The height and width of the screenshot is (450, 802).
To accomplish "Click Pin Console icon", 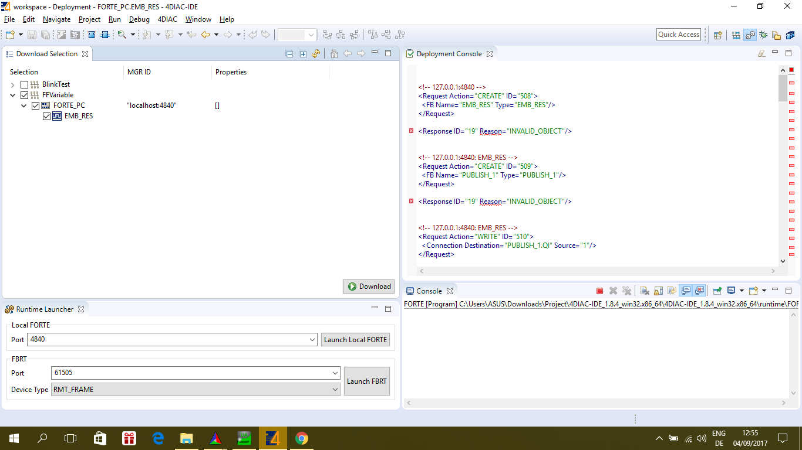I will (717, 291).
